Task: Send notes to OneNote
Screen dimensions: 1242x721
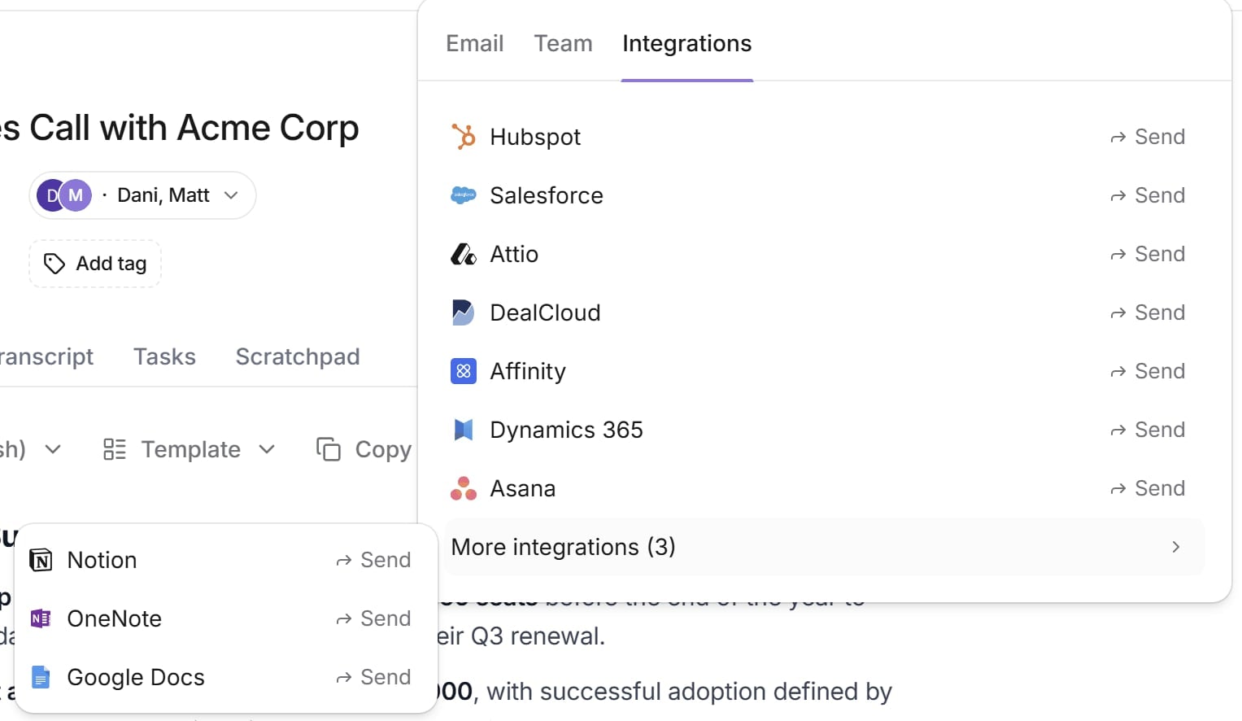Action: tap(373, 618)
